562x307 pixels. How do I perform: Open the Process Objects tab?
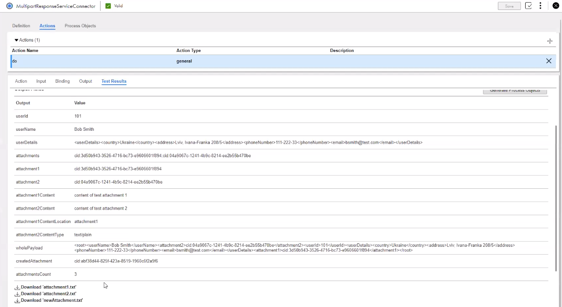click(80, 26)
